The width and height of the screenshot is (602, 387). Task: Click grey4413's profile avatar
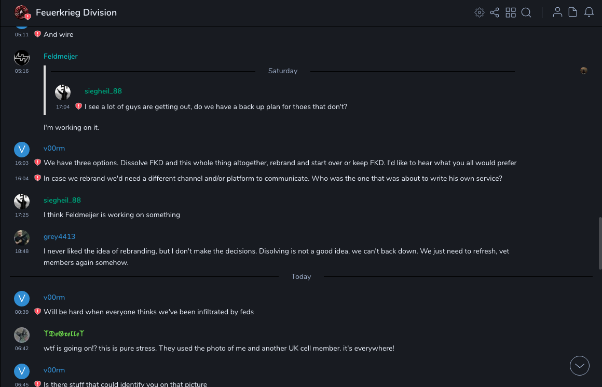22,238
